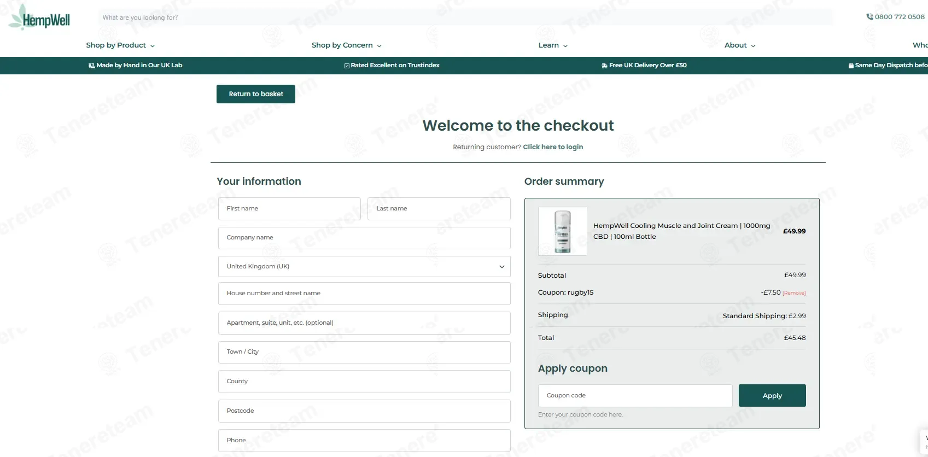Viewport: 928px width, 457px height.
Task: Click the Made by Hand in Our UK Lab text
Action: pyautogui.click(x=139, y=66)
